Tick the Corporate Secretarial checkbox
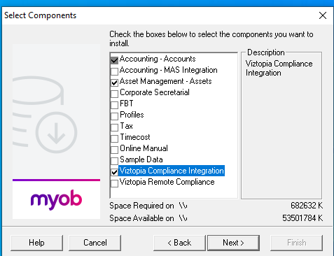Image resolution: width=334 pixels, height=256 pixels. tap(114, 94)
